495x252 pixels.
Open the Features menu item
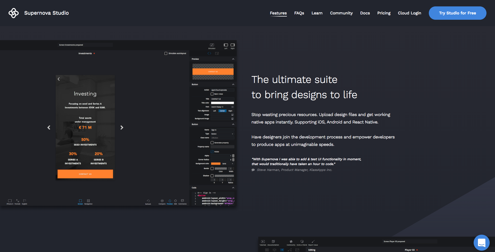pos(278,13)
